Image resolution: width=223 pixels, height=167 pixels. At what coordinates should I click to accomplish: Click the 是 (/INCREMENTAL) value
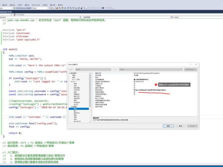point(141,80)
